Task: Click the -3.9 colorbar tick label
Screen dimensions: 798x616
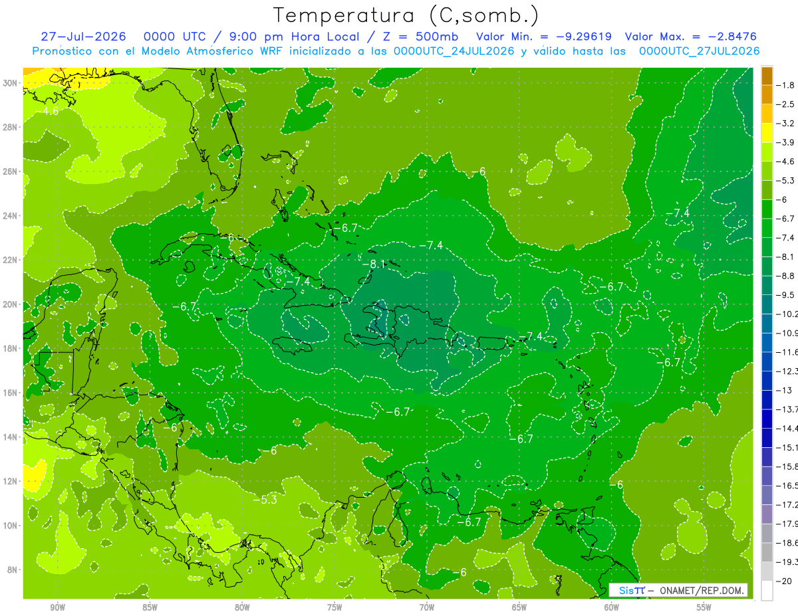Action: pyautogui.click(x=785, y=142)
